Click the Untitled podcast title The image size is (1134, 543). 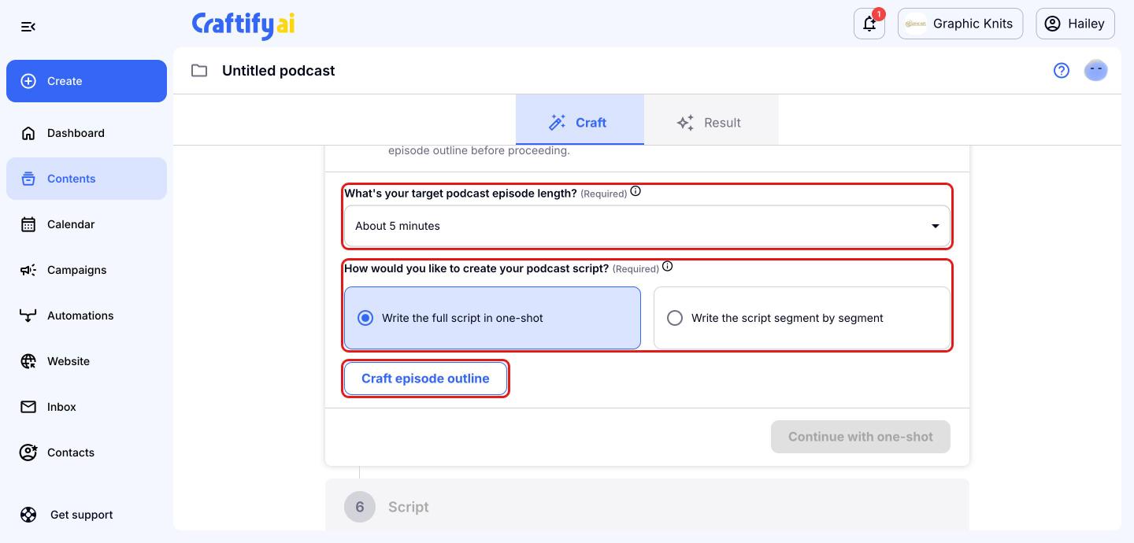click(279, 71)
